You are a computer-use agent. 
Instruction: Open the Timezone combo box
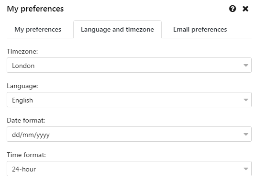[129, 65]
